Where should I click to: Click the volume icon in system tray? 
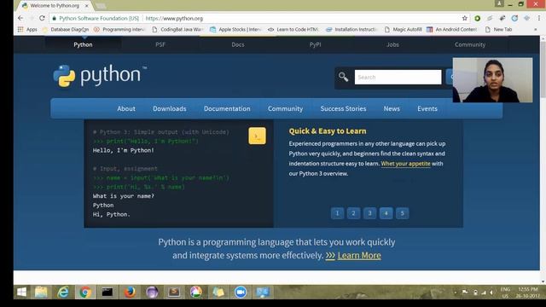491,293
